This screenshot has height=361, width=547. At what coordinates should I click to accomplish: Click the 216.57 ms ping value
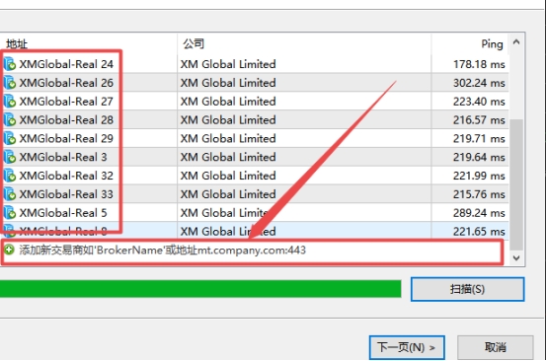tap(479, 120)
